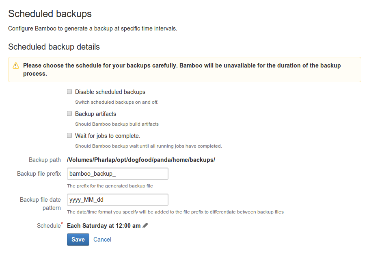Click the 'Wait for jobs to complete.' label

pos(108,136)
